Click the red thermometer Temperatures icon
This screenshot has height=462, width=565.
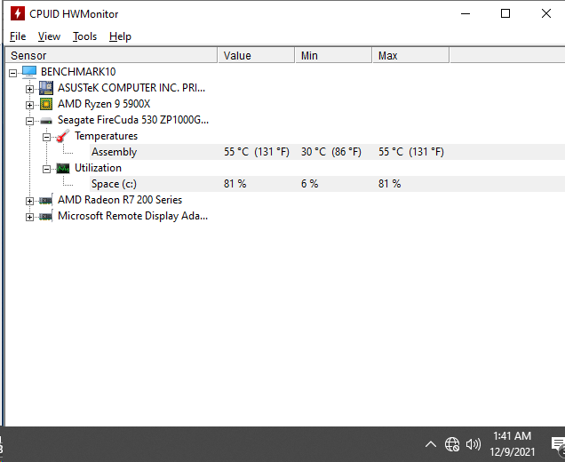tap(63, 136)
